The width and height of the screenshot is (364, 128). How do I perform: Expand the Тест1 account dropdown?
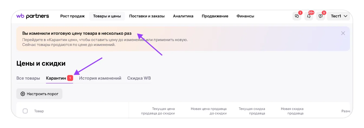point(339,16)
